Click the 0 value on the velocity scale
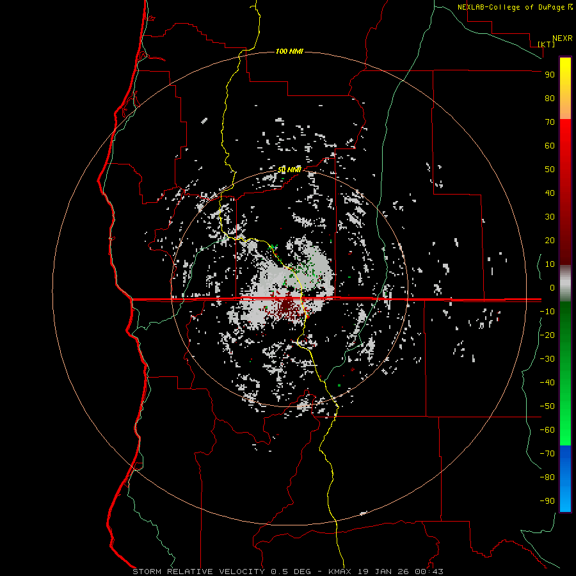 point(552,287)
